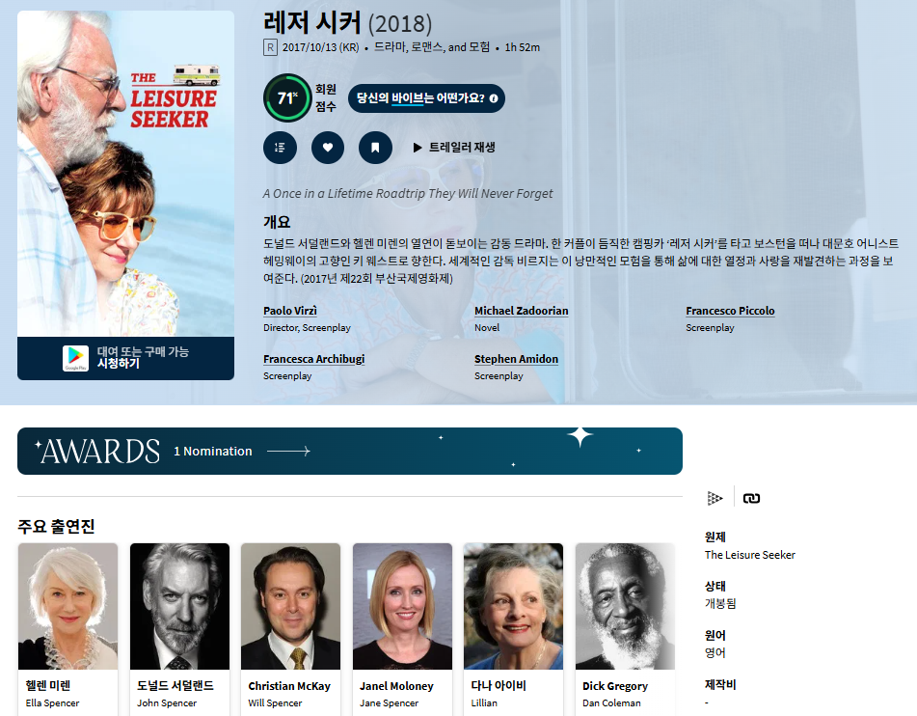
Task: Click the add-to-list icon button
Action: point(281,148)
